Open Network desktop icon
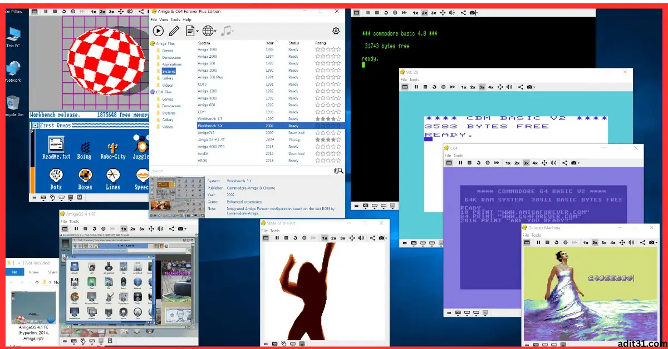The width and height of the screenshot is (668, 349). [x=13, y=71]
